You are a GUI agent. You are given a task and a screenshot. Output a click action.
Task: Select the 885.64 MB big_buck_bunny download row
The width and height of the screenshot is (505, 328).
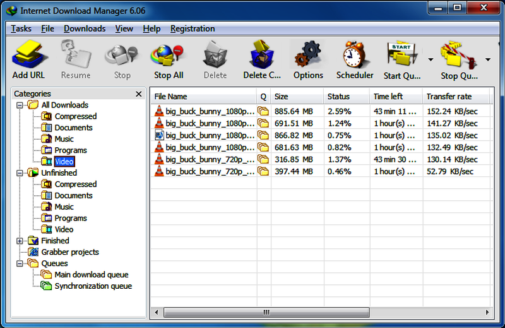pyautogui.click(x=321, y=111)
